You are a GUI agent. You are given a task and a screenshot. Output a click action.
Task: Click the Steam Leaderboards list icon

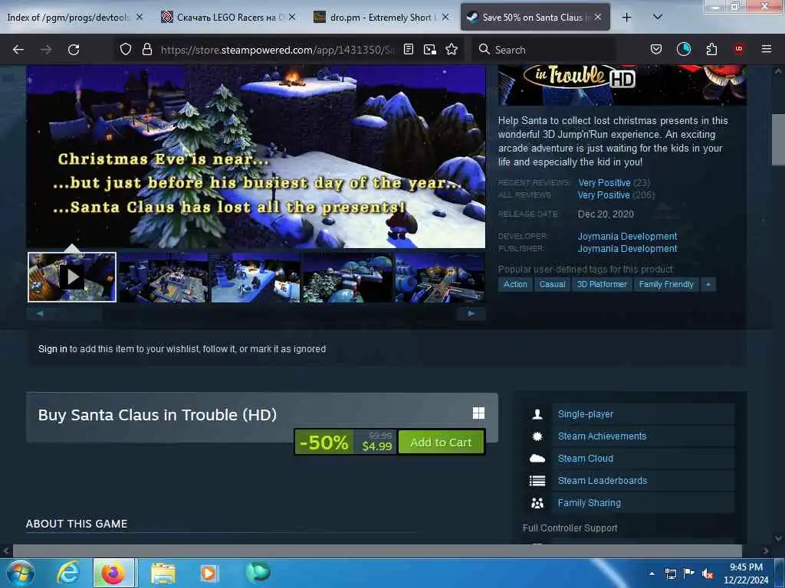(537, 481)
